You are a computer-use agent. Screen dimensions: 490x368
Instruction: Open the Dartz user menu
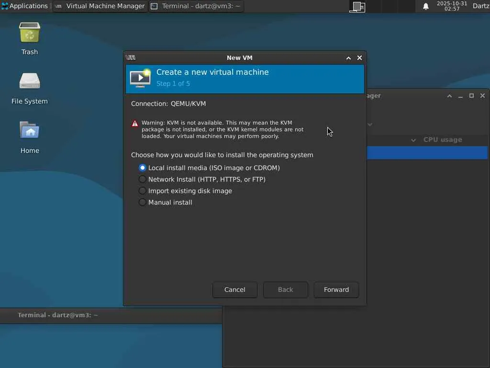click(x=481, y=6)
